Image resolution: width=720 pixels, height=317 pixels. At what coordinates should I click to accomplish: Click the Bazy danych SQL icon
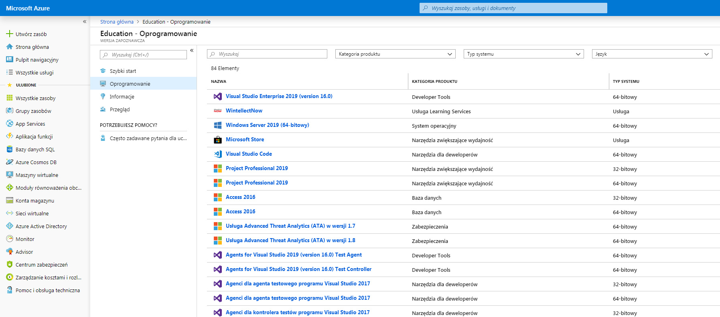(x=10, y=149)
